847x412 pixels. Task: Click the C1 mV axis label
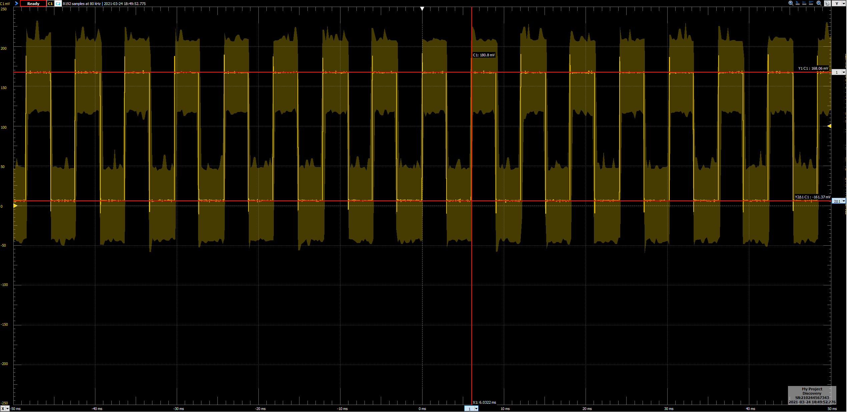5,4
